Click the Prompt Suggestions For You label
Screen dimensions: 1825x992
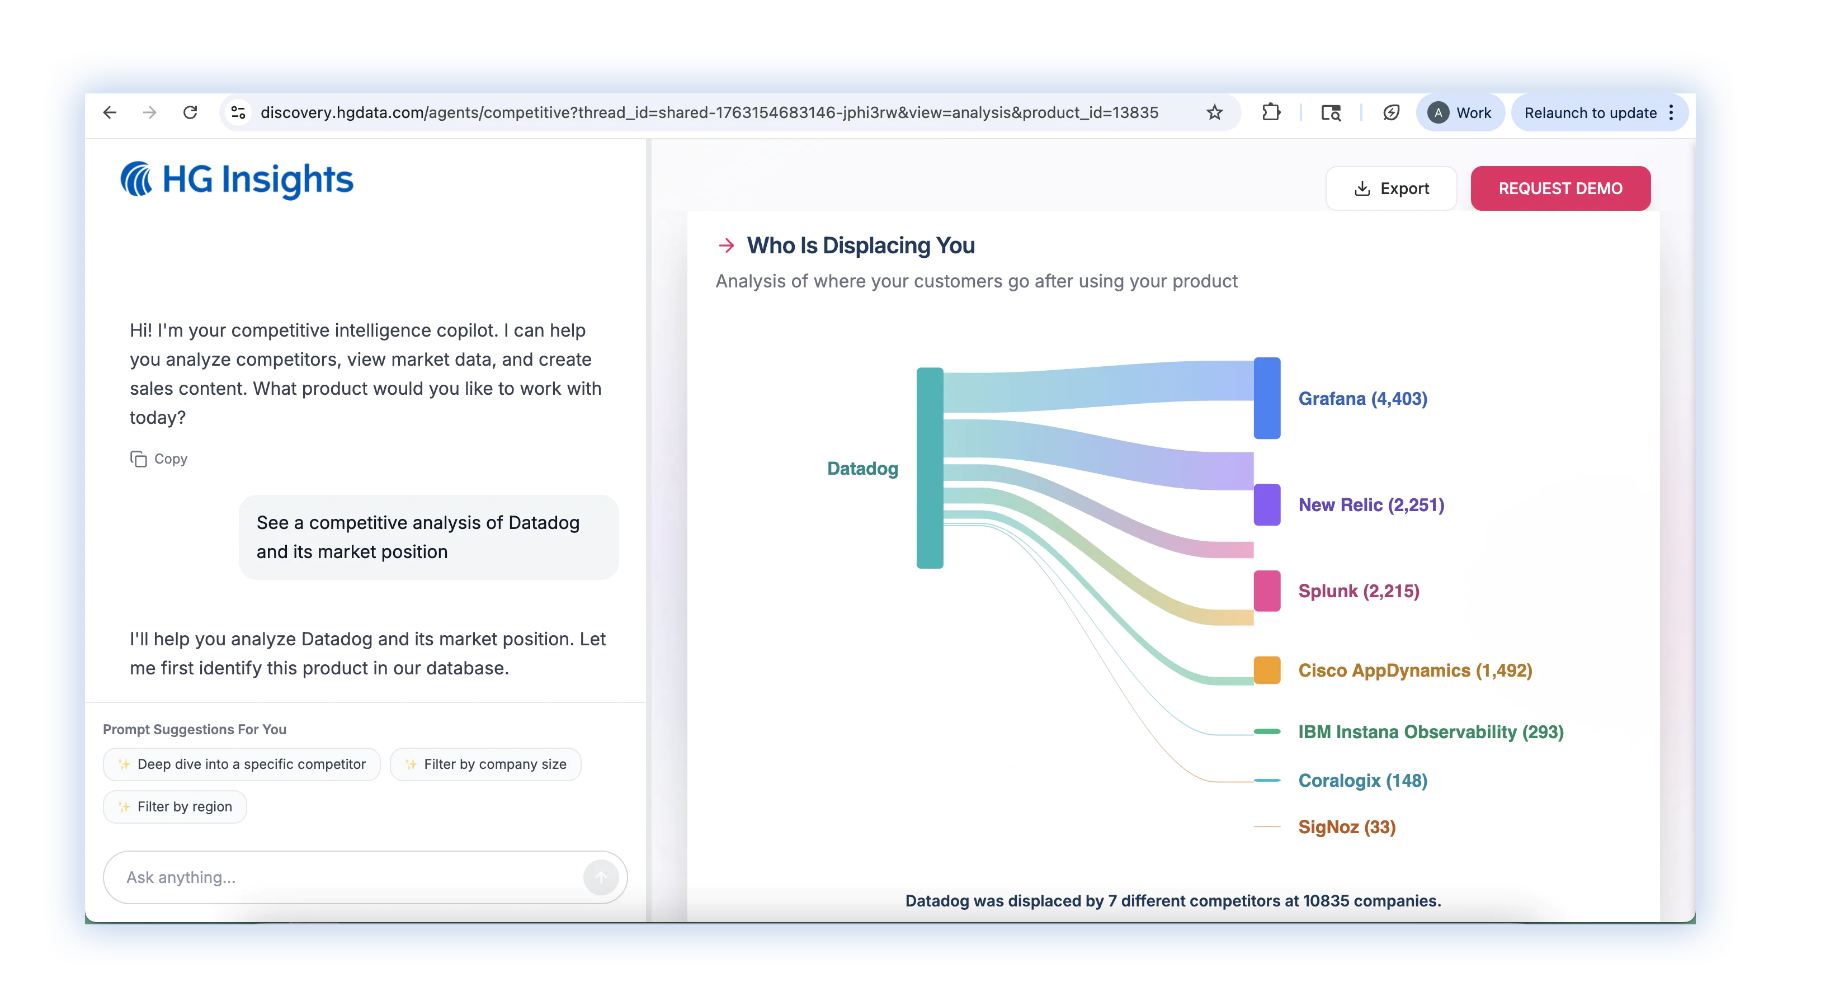tap(195, 729)
